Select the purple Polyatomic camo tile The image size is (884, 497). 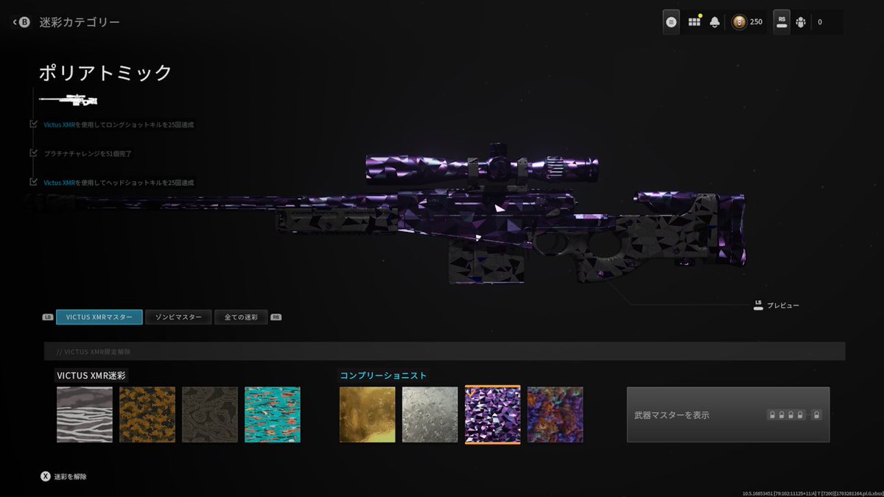[493, 415]
